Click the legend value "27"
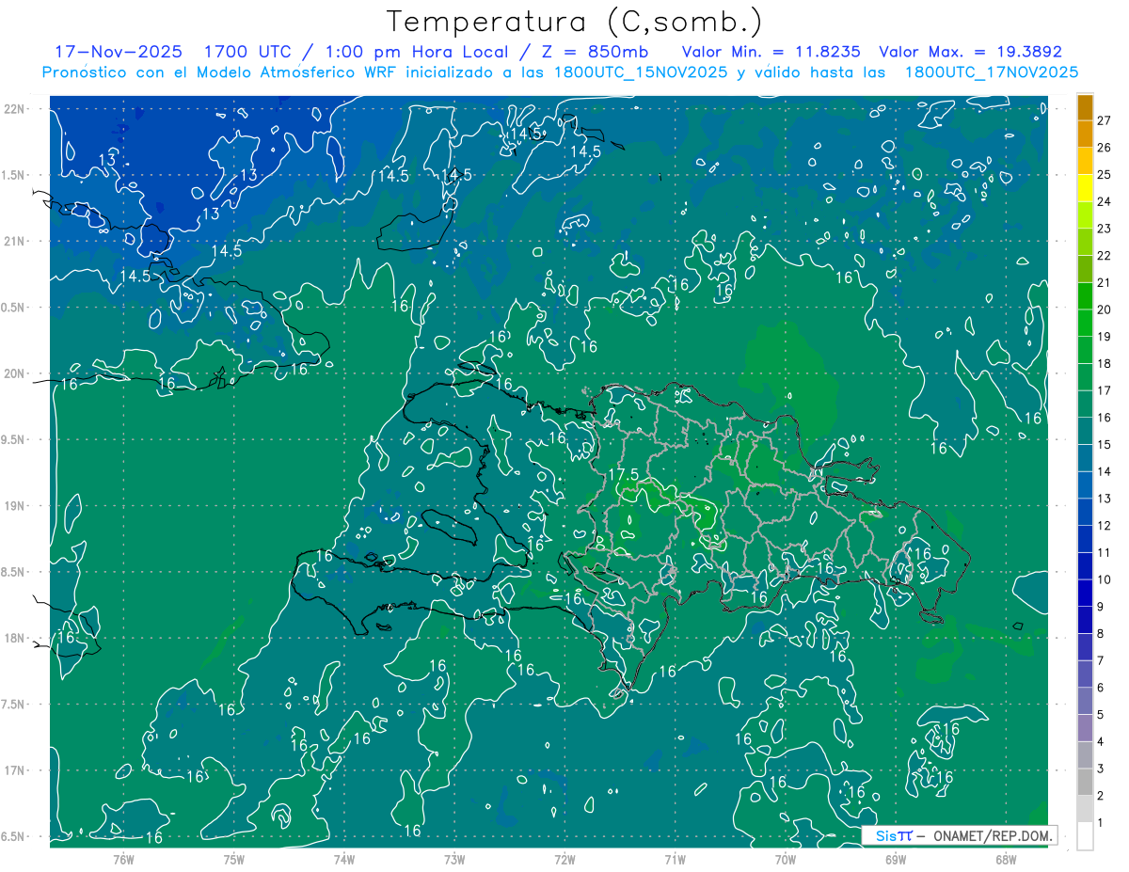The image size is (1129, 872). pyautogui.click(x=1105, y=120)
